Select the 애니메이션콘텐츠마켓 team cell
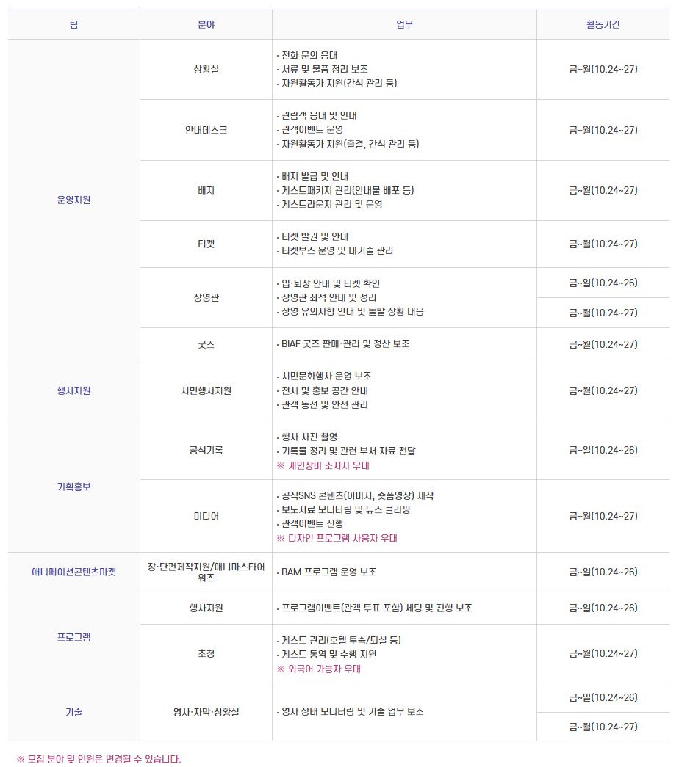 [73, 572]
